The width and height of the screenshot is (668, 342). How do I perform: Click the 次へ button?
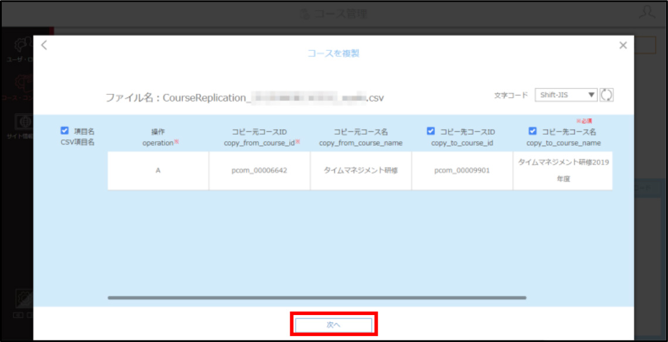[334, 324]
